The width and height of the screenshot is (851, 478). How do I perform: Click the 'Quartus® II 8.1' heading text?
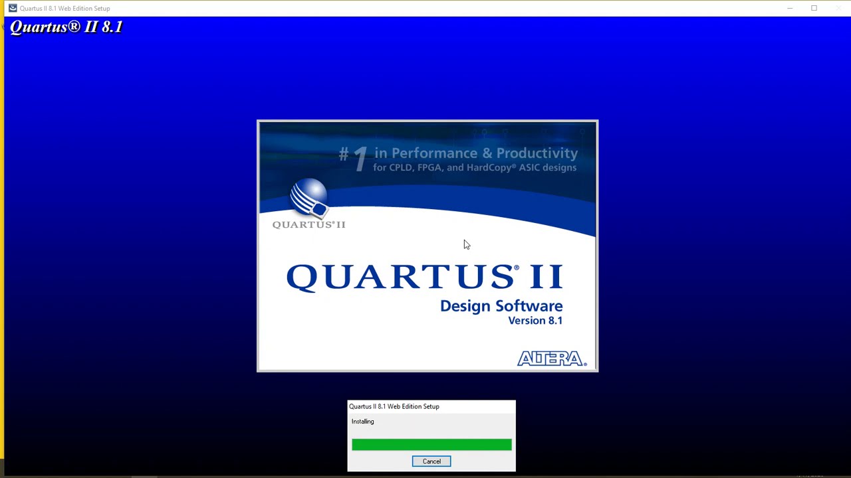tap(66, 27)
